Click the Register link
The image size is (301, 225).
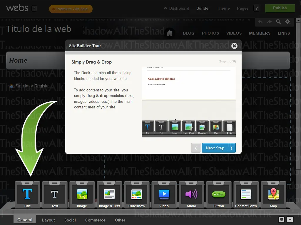pyautogui.click(x=42, y=86)
